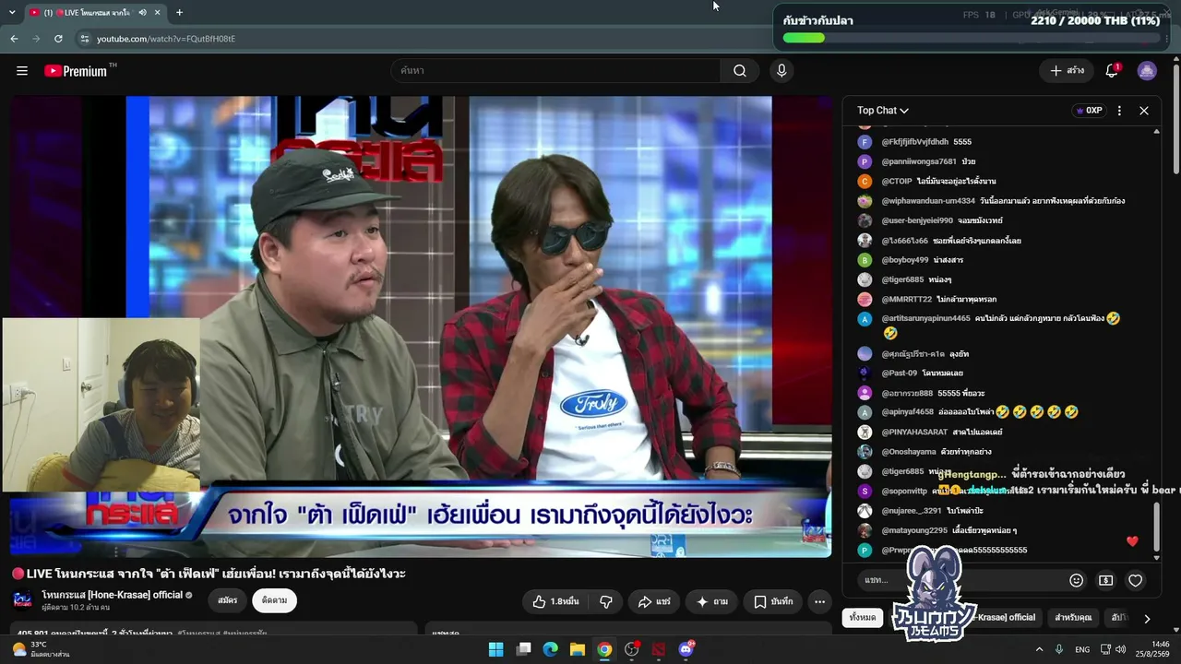Screen dimensions: 1181x664
Task: Go to YouTube Premium home logo
Action: pyautogui.click(x=77, y=71)
